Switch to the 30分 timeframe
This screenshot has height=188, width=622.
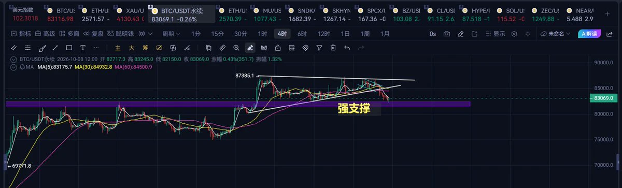pos(241,34)
